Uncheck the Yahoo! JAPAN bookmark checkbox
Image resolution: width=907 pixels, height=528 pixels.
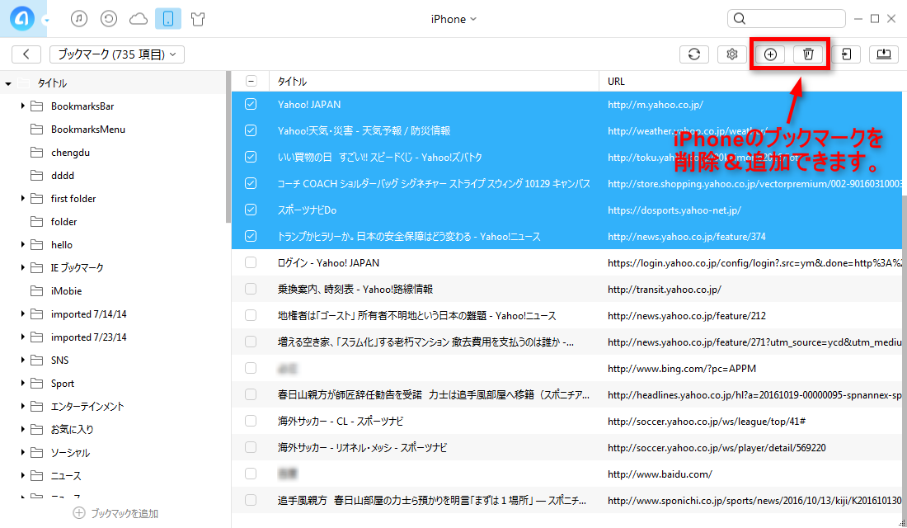pyautogui.click(x=251, y=104)
